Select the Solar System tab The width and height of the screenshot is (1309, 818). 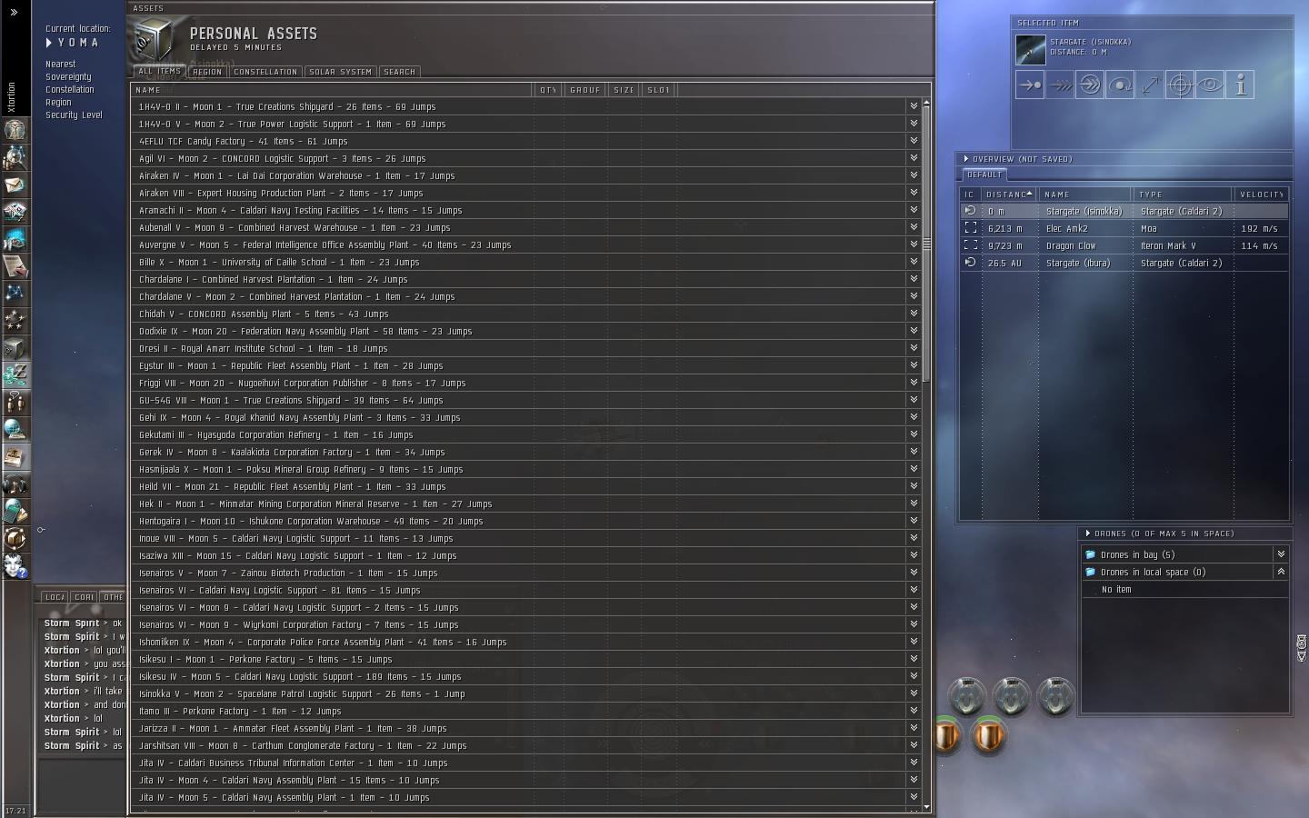[x=340, y=72]
